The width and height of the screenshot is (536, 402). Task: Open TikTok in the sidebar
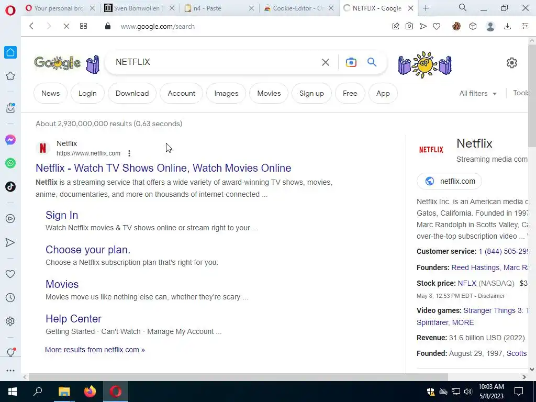click(x=10, y=187)
